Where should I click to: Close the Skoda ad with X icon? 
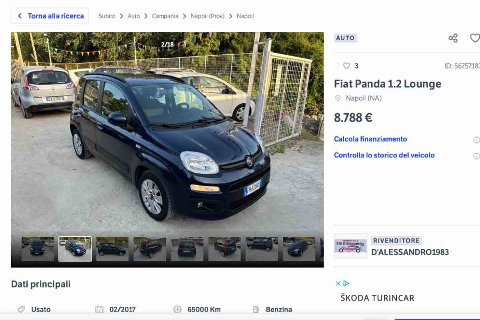click(x=338, y=283)
